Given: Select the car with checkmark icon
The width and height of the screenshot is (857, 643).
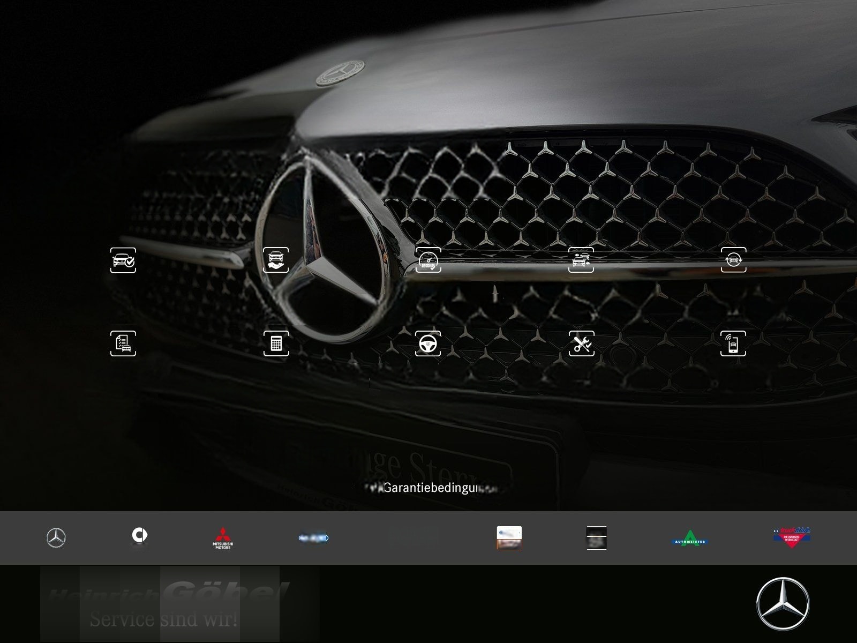Looking at the screenshot, I should [x=123, y=262].
